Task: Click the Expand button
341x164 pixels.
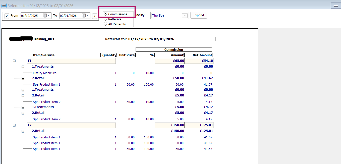Action: [199, 15]
